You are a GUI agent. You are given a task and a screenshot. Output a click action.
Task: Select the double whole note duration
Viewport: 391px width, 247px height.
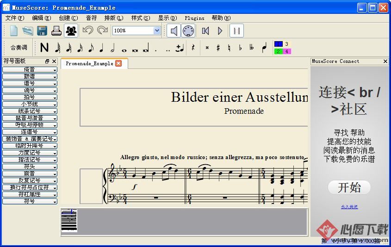(135, 50)
